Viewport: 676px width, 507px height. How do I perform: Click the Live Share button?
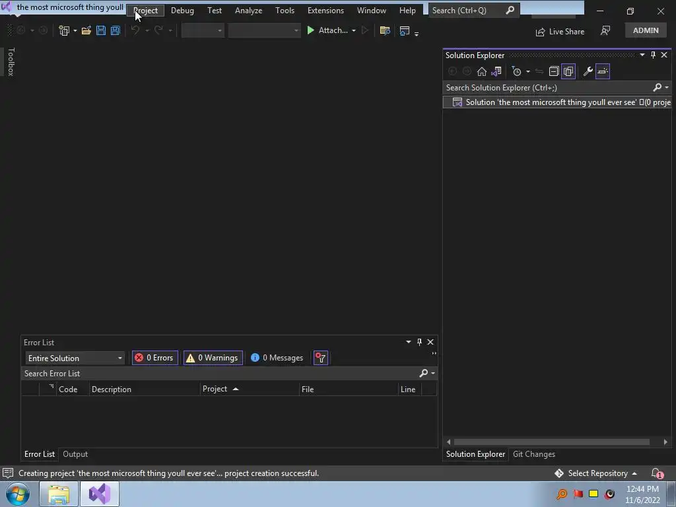pyautogui.click(x=560, y=32)
